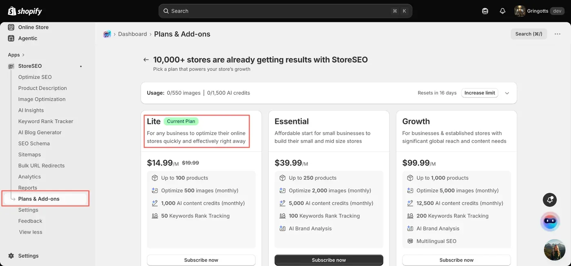571x266 pixels.
Task: Click Growth plan AI Brand Analysis icon
Action: [410, 228]
